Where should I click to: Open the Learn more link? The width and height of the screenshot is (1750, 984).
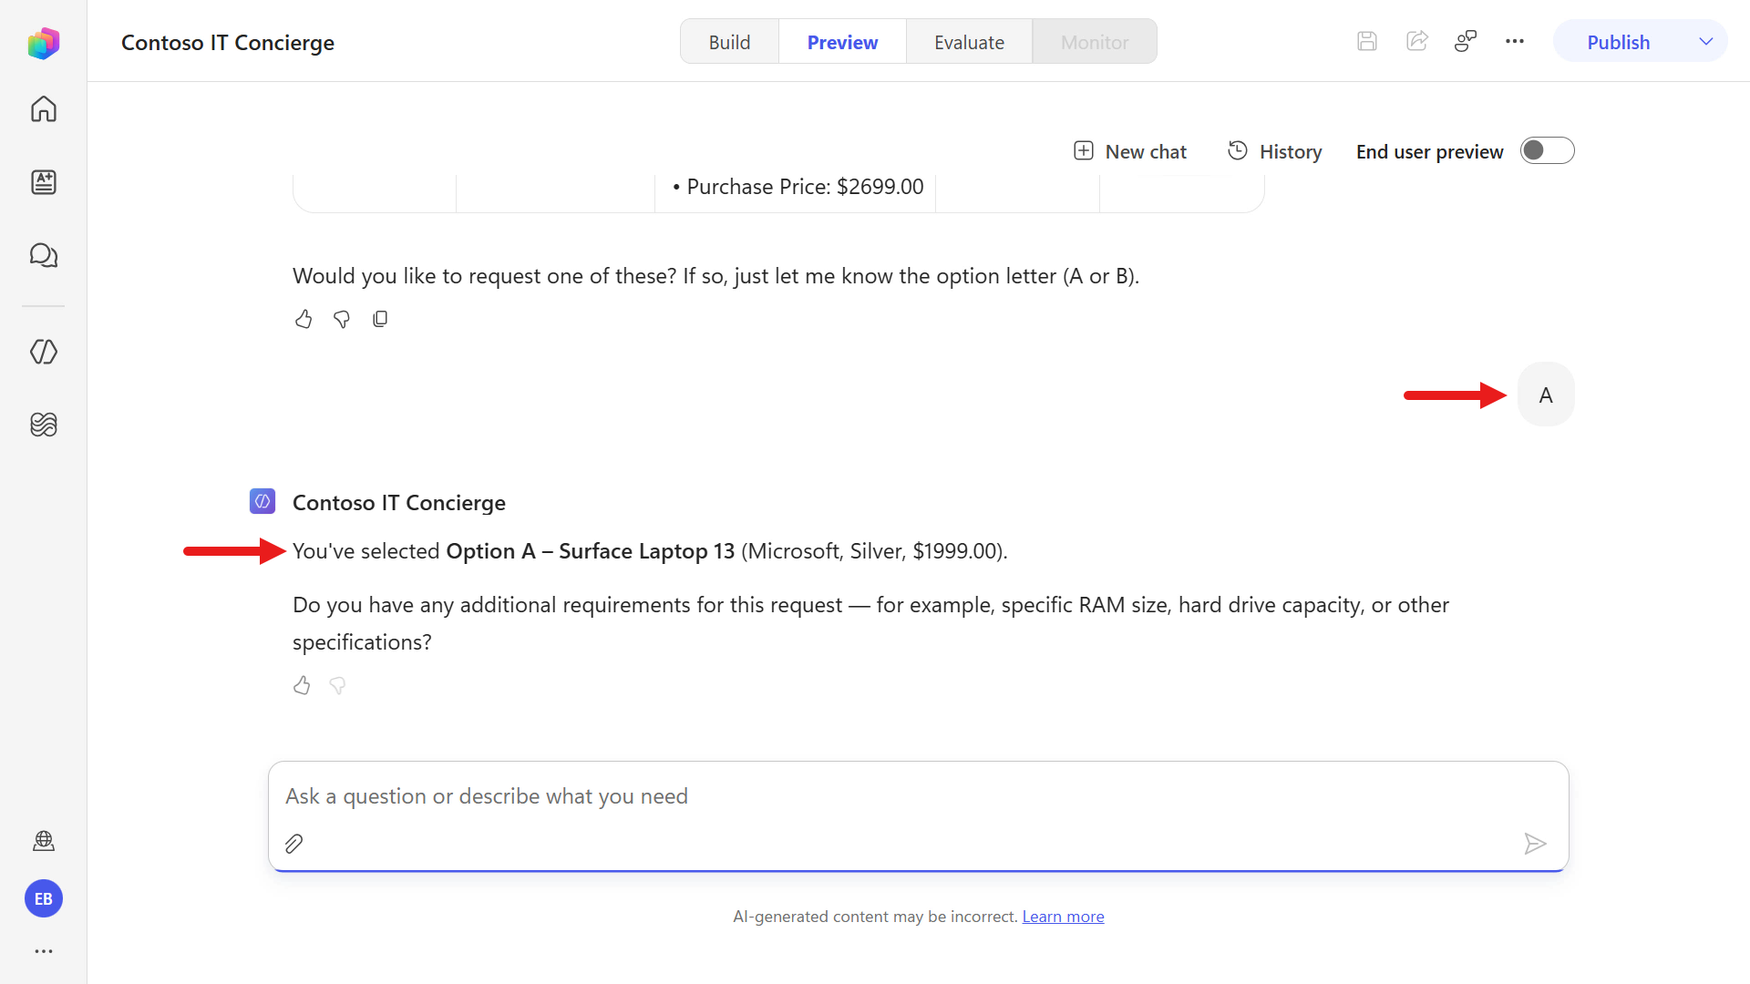click(1063, 917)
